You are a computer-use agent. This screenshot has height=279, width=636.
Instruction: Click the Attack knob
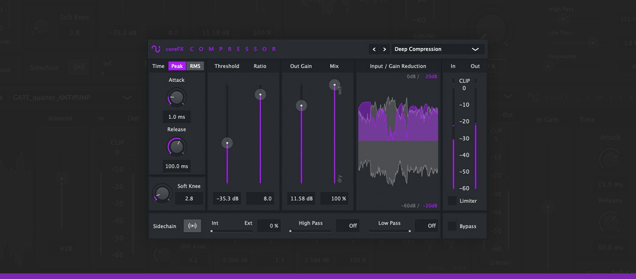tap(176, 98)
